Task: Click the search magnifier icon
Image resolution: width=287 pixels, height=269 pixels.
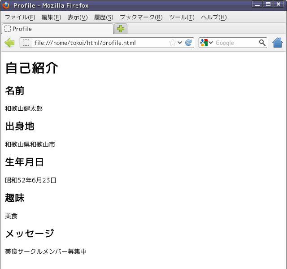Action: coord(262,43)
